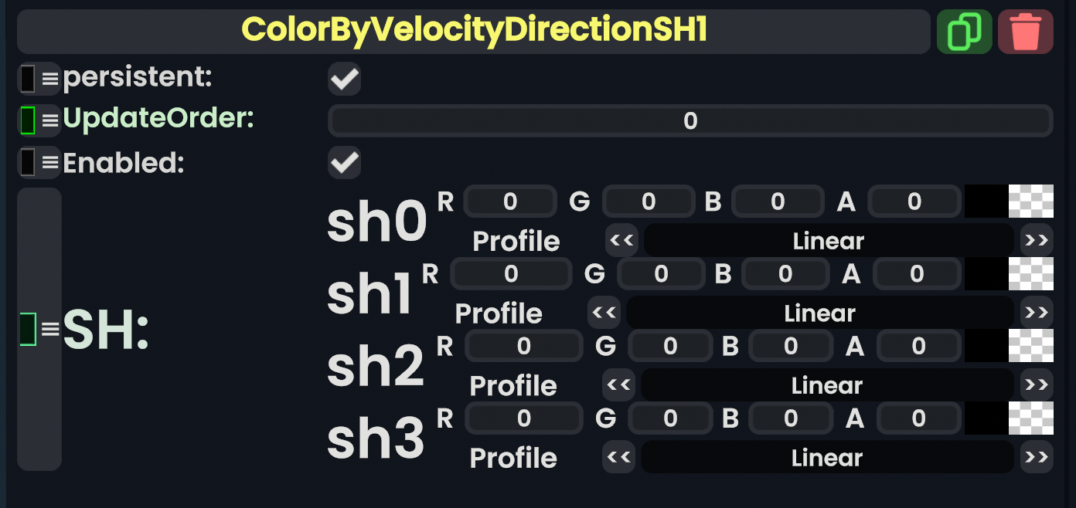
Task: Click the sh0 color swatch preview
Action: [986, 202]
